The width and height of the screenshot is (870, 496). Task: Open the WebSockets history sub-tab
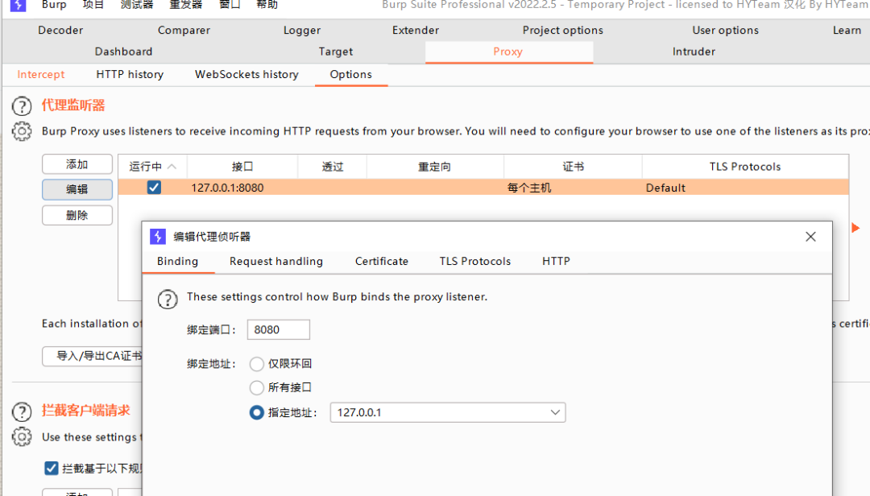[247, 74]
